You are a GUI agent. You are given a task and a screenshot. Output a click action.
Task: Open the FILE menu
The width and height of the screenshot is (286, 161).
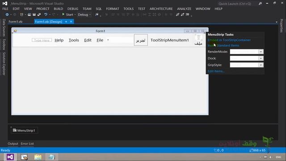tap(5, 9)
